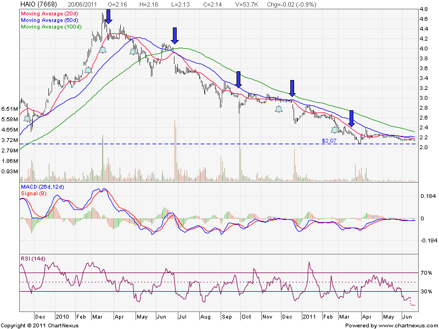Click the alert bell in mid March 2010
The image size is (439, 329).
103,50
